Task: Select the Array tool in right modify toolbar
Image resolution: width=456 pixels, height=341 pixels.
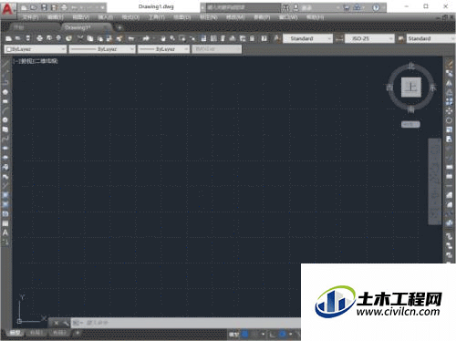Action: (x=449, y=101)
